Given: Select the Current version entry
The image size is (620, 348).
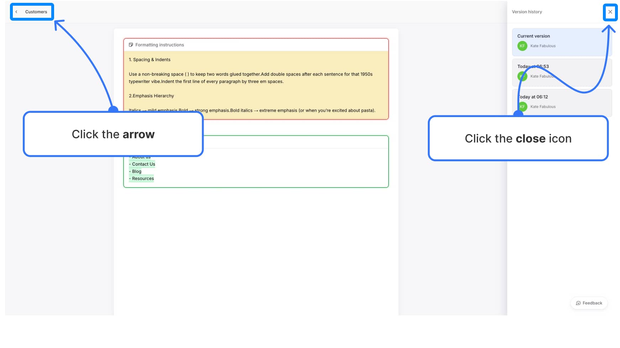Looking at the screenshot, I should [x=562, y=42].
